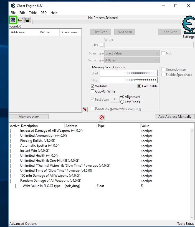Click the red clear address list icon

[102, 118]
